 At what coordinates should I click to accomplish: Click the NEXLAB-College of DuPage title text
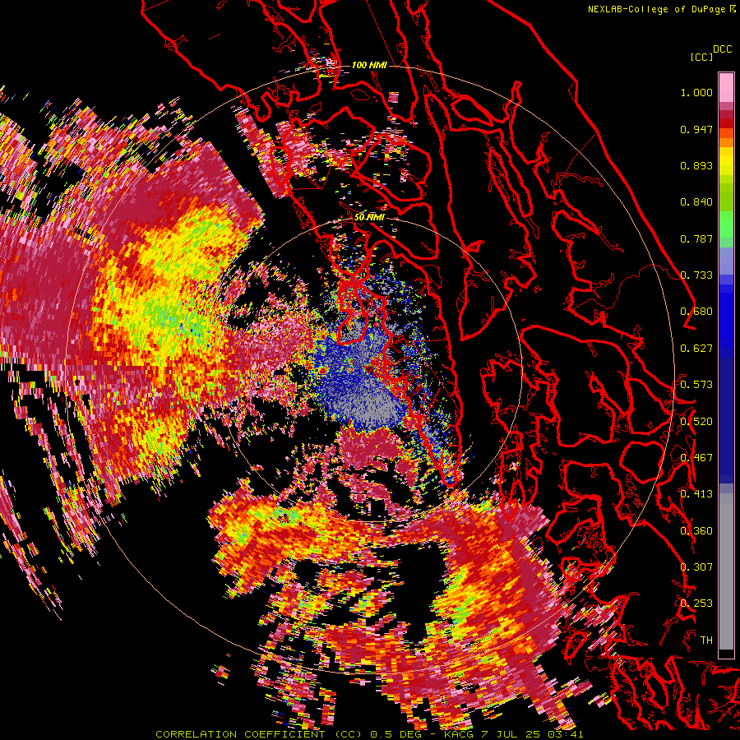(x=661, y=9)
